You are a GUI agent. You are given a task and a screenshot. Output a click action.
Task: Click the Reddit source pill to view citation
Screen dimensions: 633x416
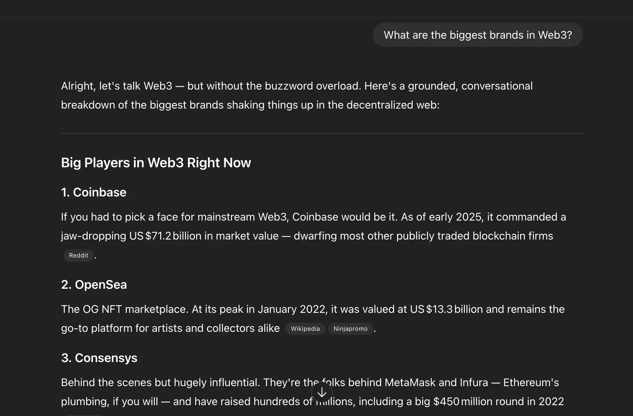click(x=78, y=255)
